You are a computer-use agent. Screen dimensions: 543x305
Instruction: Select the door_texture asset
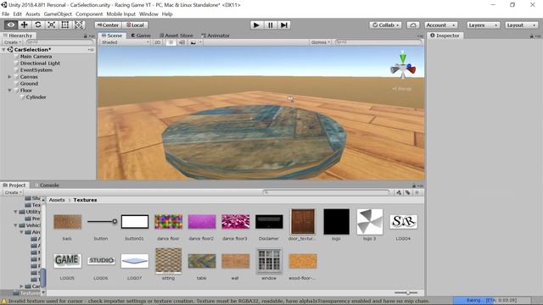[303, 221]
